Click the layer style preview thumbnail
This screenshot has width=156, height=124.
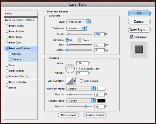(139, 49)
